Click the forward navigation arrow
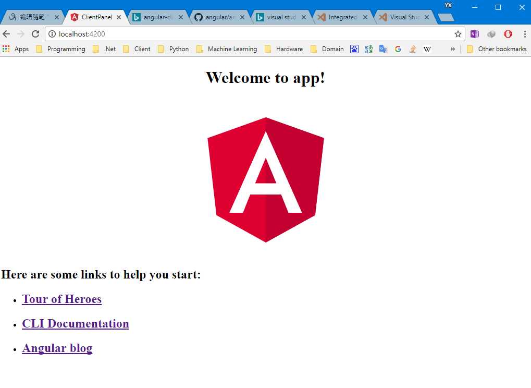 point(21,34)
